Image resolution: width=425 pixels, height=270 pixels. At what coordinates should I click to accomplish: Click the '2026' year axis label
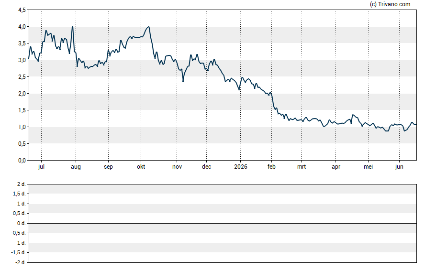tap(241, 167)
